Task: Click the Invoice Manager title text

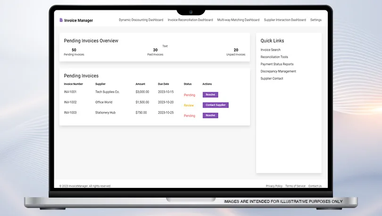Action: 79,21
